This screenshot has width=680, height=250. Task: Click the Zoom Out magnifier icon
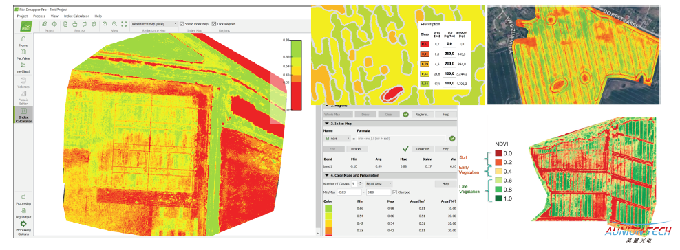[x=114, y=24]
